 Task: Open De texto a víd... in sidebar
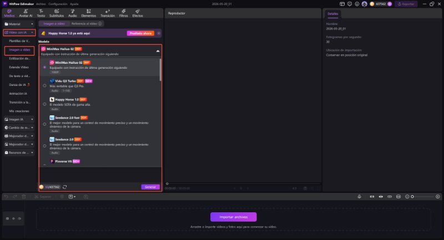(19, 76)
